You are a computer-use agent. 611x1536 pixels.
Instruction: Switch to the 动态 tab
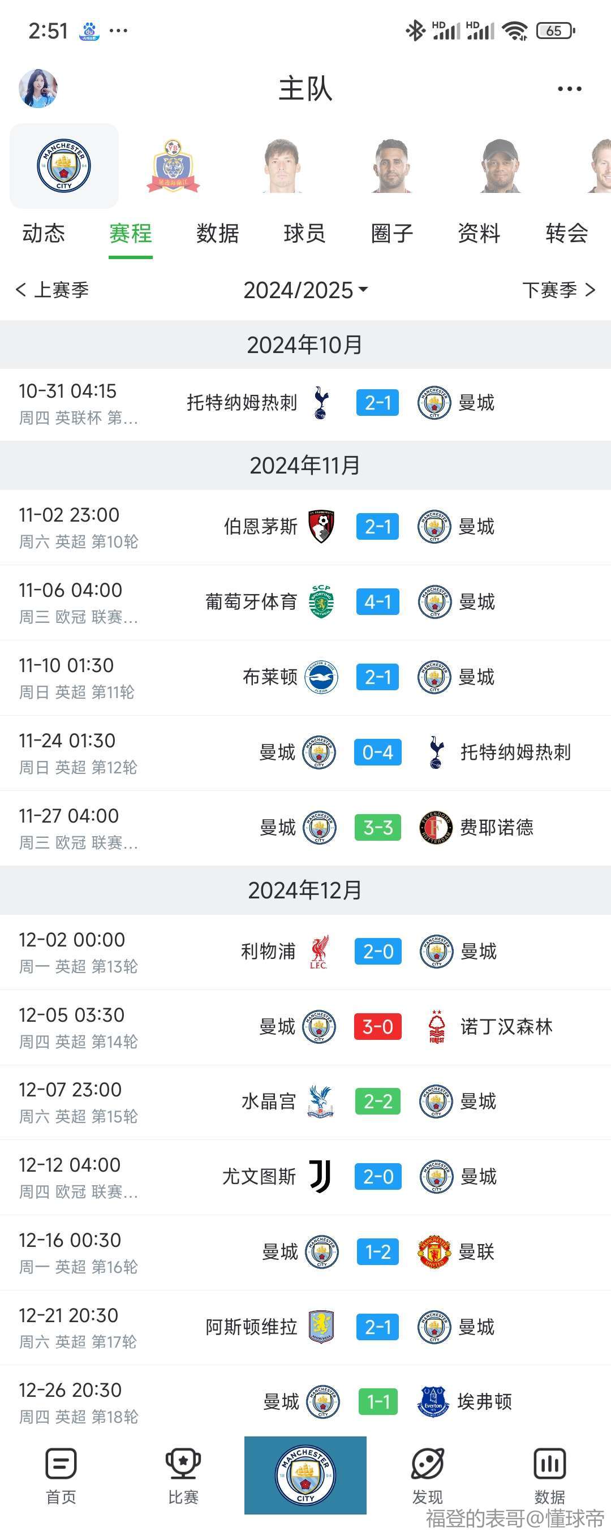pos(44,233)
